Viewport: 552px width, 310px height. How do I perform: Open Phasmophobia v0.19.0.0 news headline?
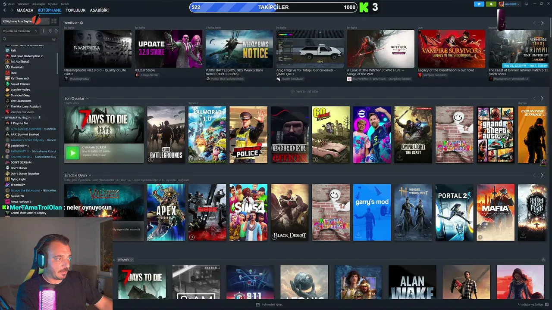pyautogui.click(x=95, y=72)
